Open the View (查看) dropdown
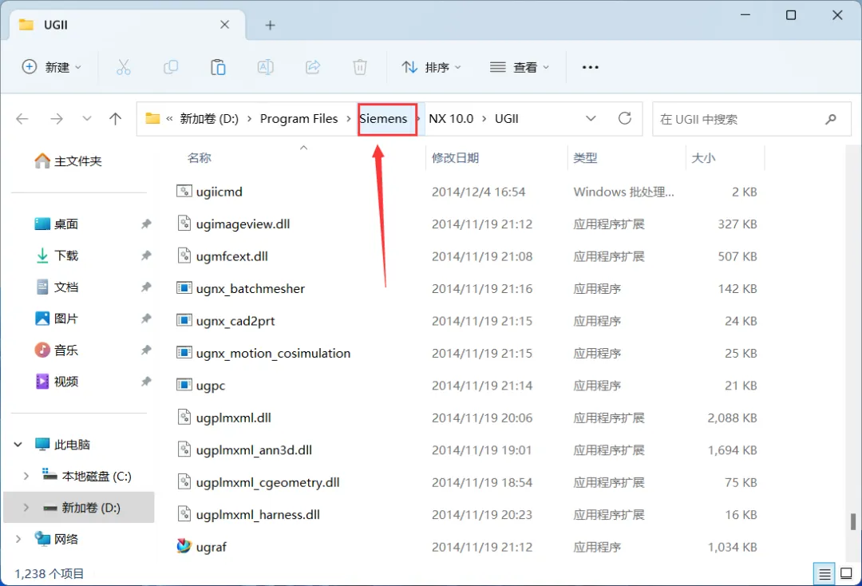 point(520,67)
